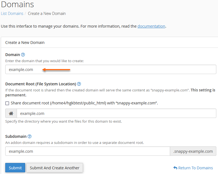The image size is (218, 174).
Task: Click the Submit And Create Another button
Action: (54, 168)
